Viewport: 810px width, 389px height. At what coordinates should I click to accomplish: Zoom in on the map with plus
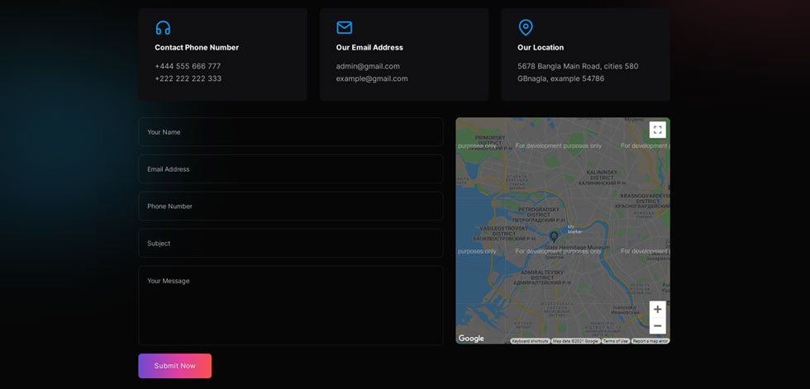click(x=657, y=309)
